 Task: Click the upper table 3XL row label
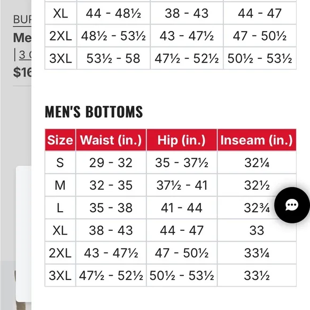(61, 58)
